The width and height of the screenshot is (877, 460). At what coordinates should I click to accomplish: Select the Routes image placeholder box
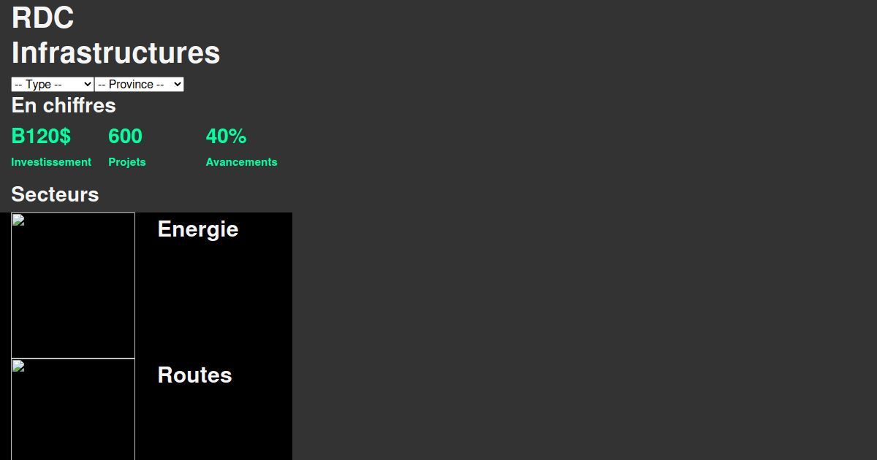pyautogui.click(x=73, y=409)
